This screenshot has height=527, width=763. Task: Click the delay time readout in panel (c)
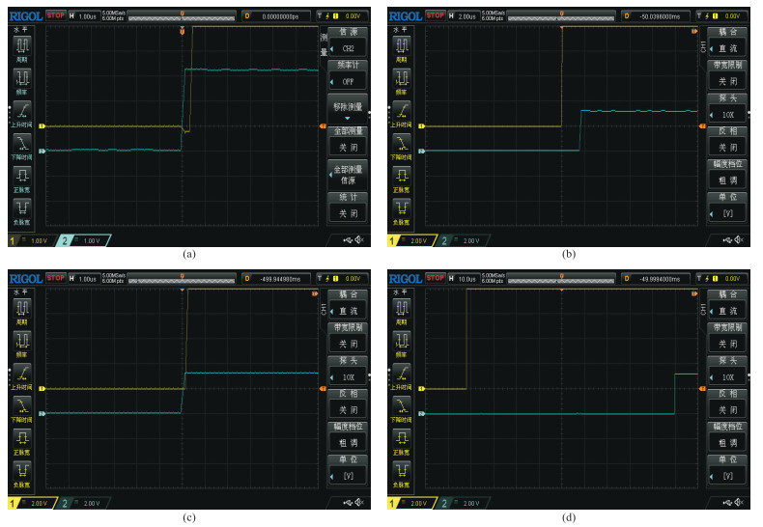click(x=279, y=280)
